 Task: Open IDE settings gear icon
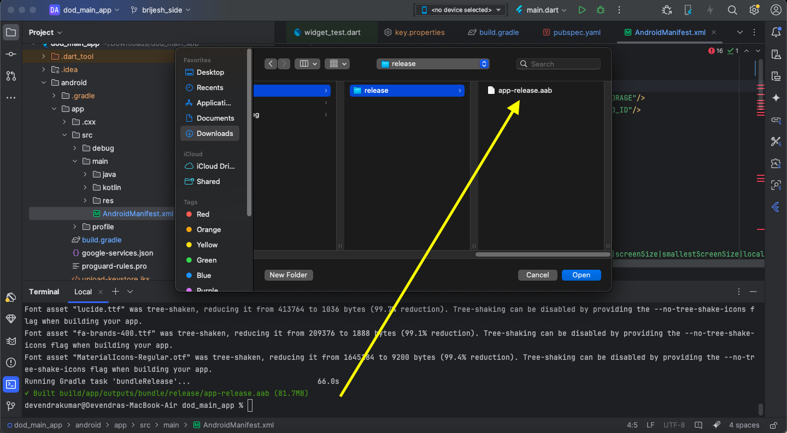coord(754,10)
